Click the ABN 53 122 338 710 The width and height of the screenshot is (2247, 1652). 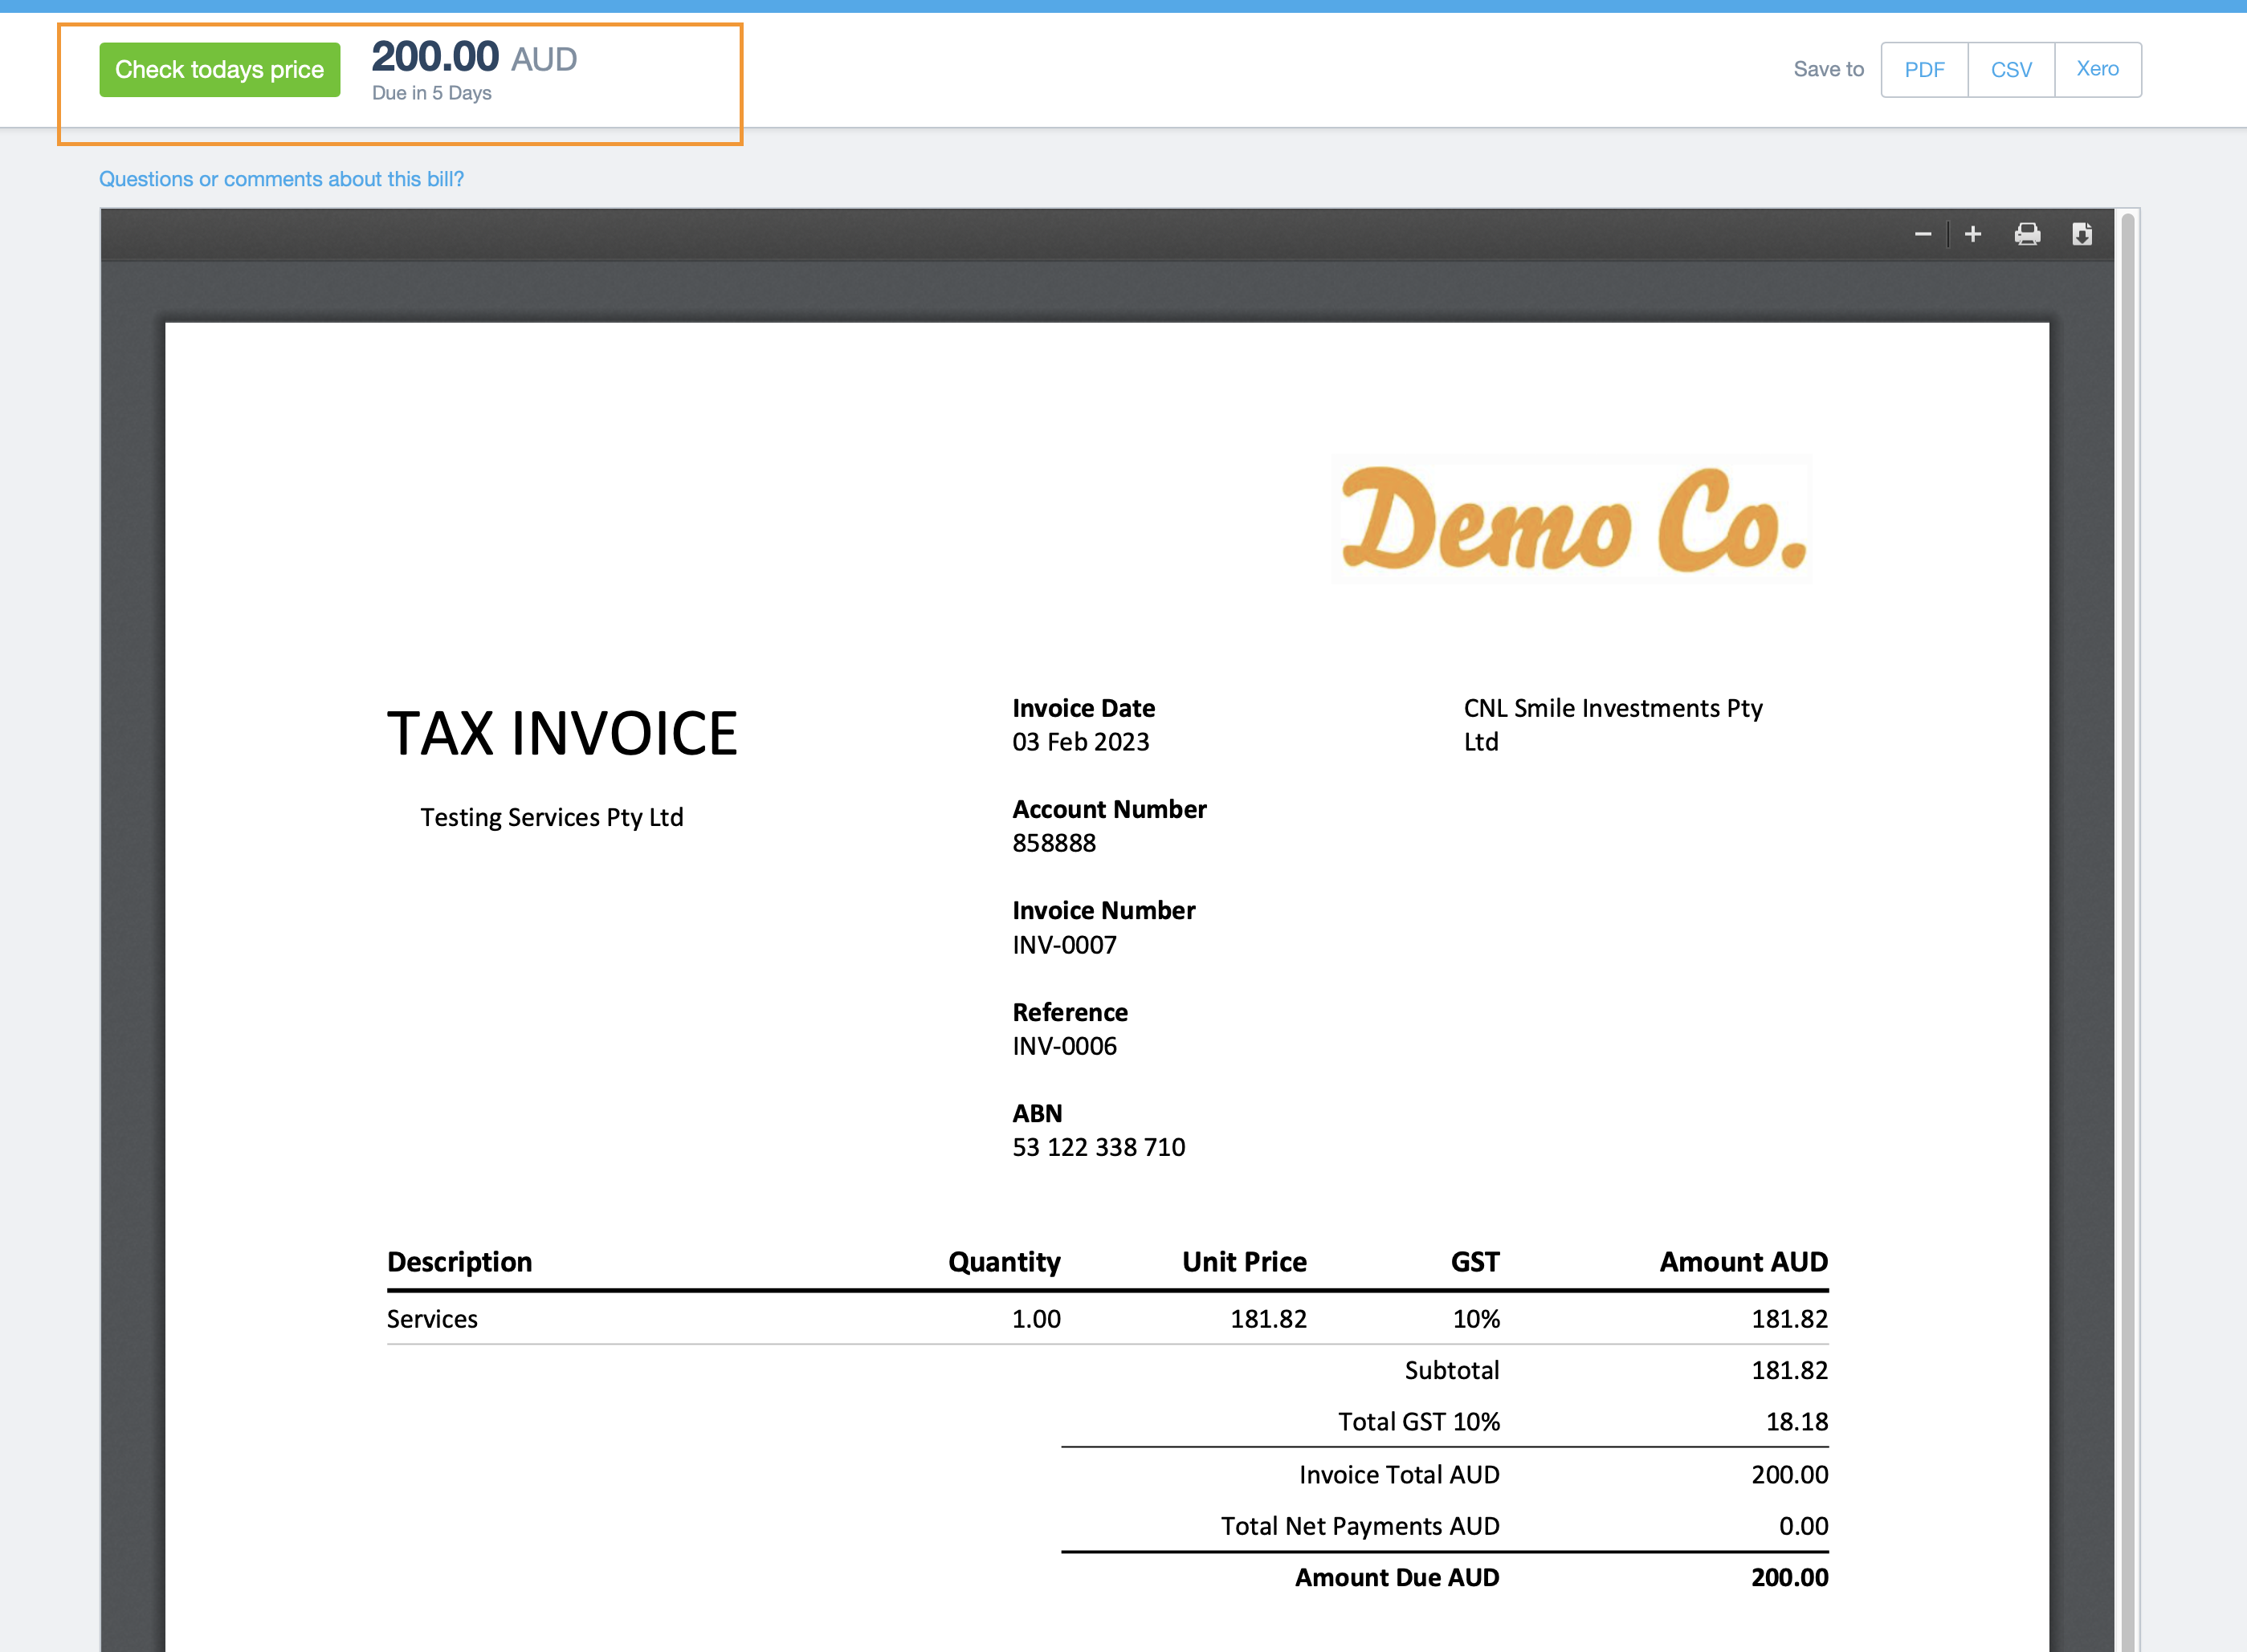coord(1098,1147)
